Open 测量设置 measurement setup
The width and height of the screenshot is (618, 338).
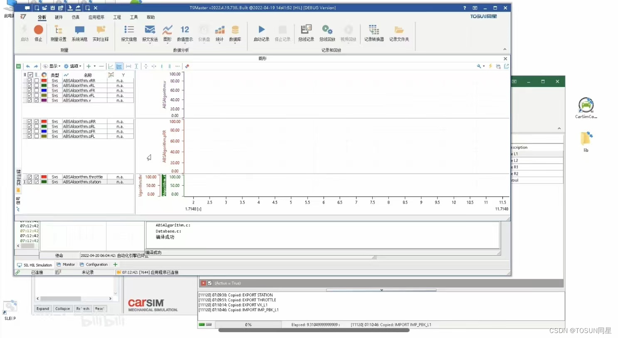(58, 33)
